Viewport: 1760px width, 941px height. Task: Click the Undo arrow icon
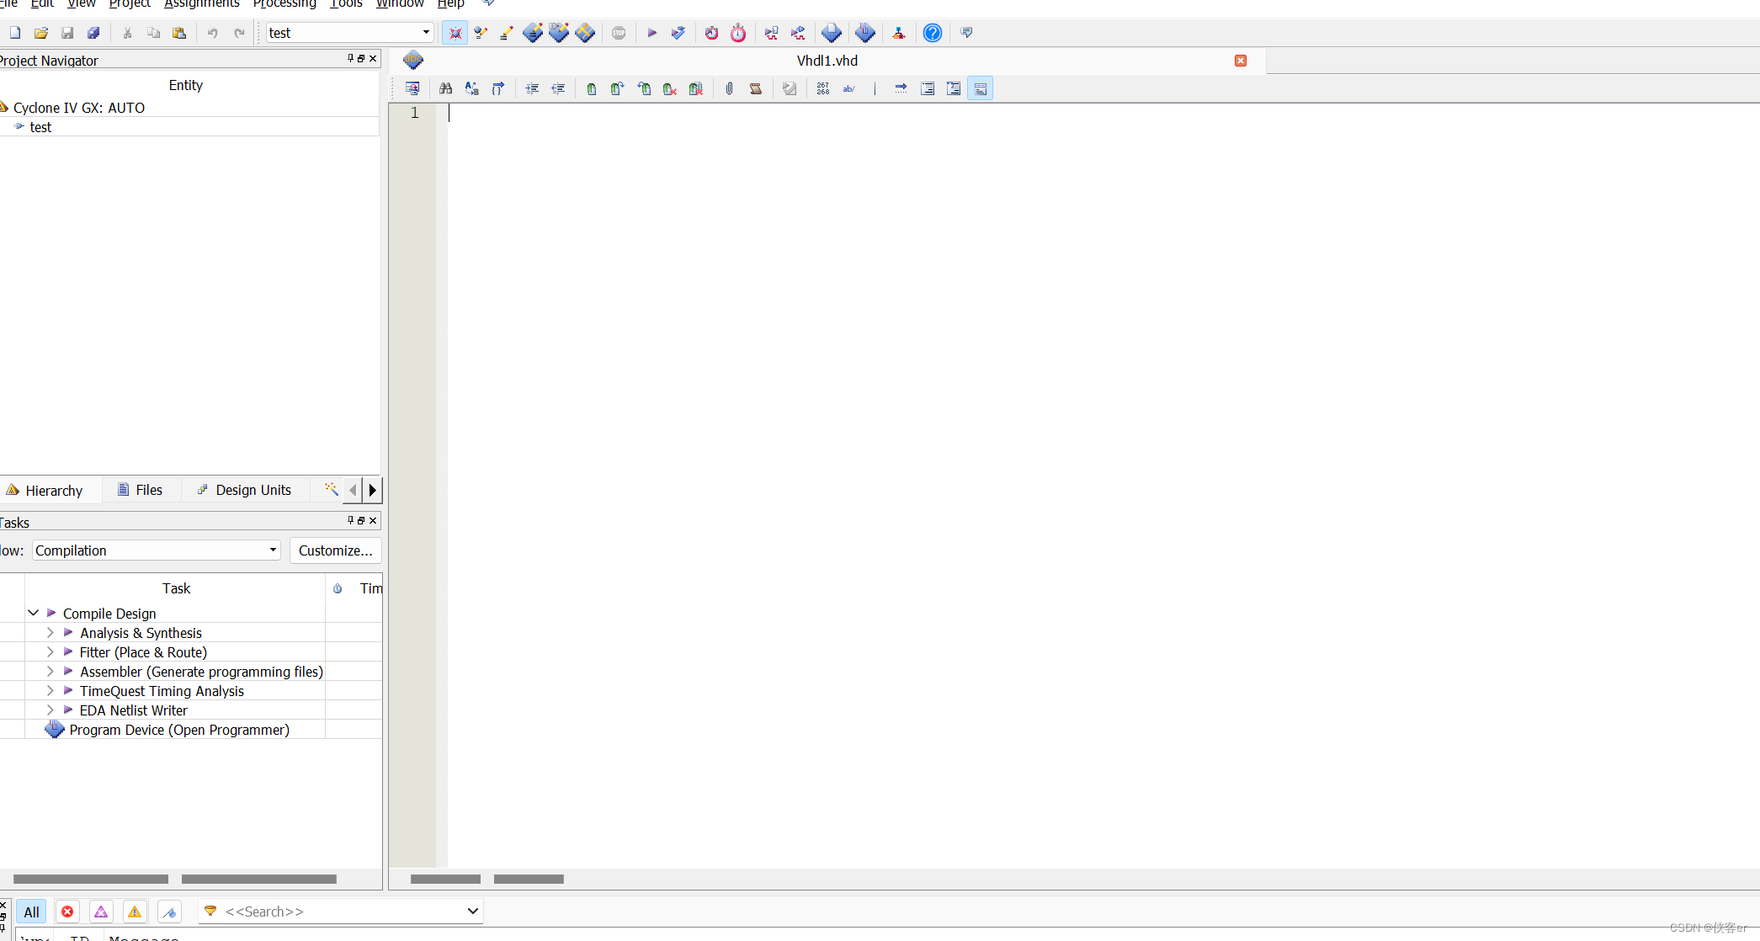(213, 33)
